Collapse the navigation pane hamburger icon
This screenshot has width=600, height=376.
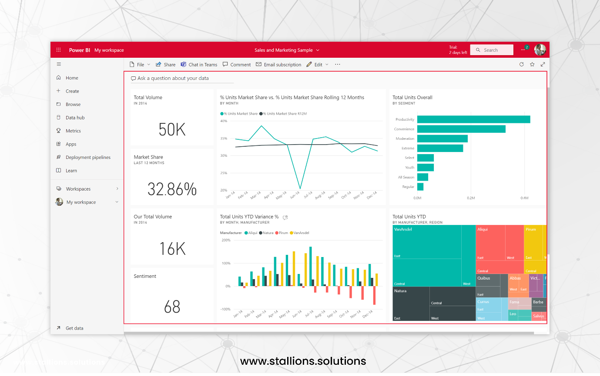(x=59, y=64)
